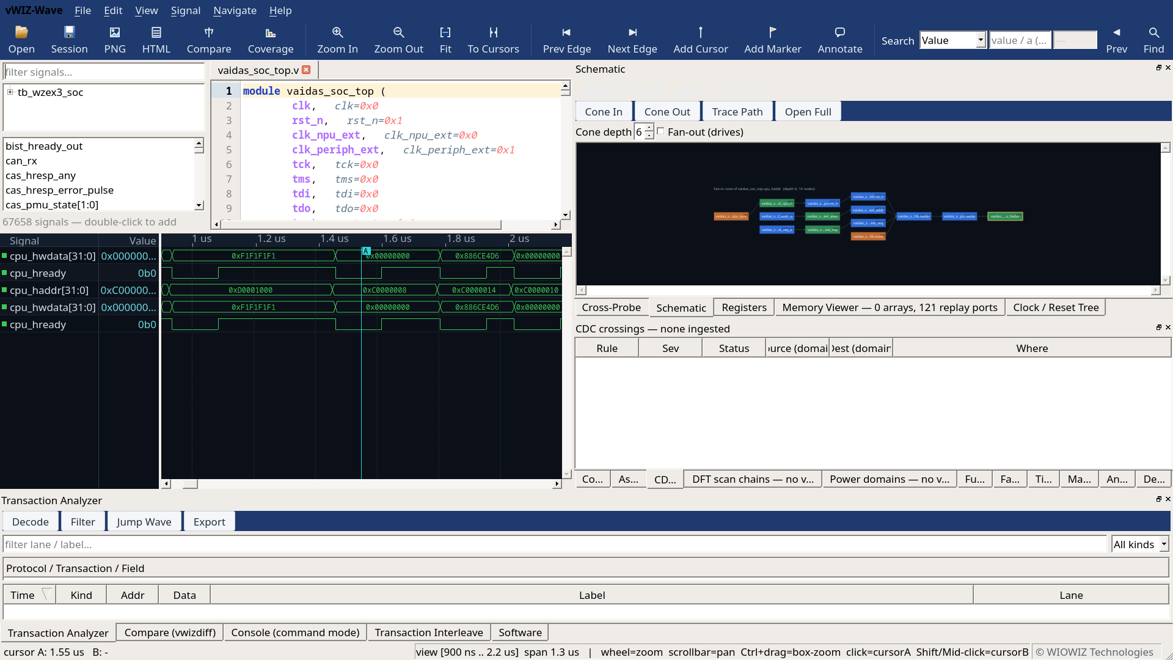Open a waveform file with Open icon
This screenshot has width=1173, height=660.
[21, 40]
